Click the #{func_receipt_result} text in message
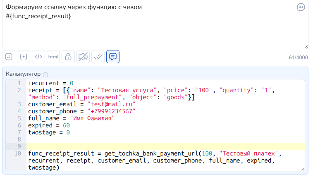This screenshot has height=177, width=313. 38,16
